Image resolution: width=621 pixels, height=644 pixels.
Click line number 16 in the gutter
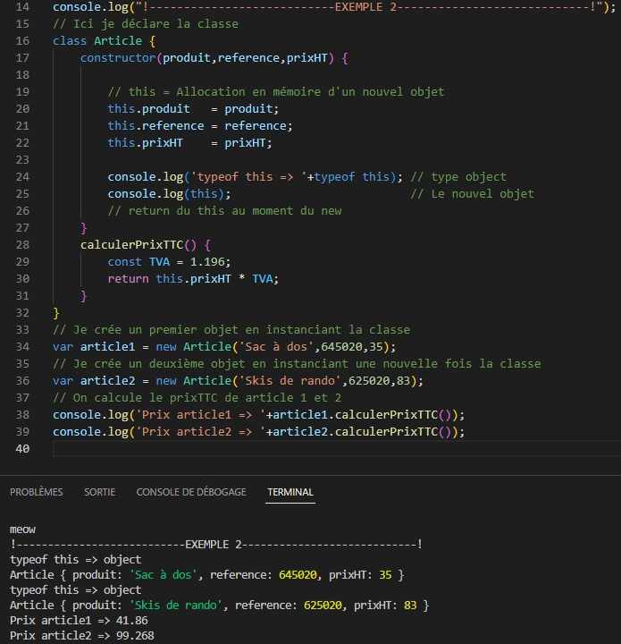coord(22,41)
